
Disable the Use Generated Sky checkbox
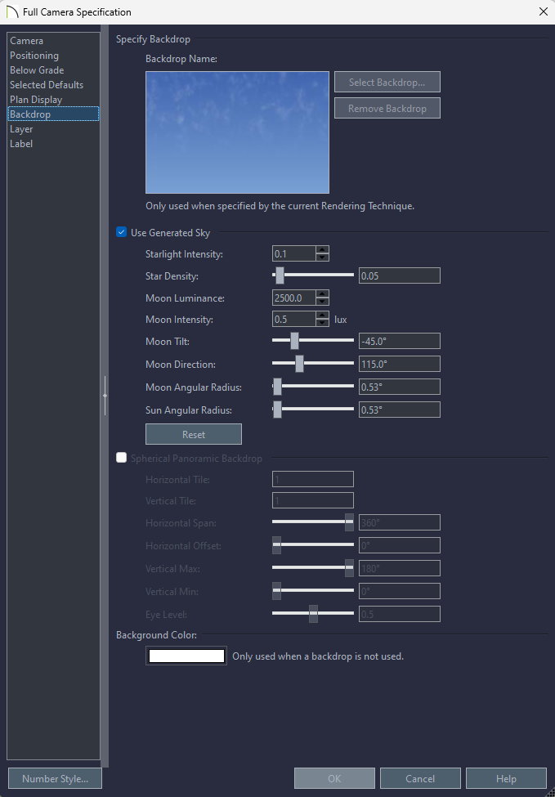[122, 233]
